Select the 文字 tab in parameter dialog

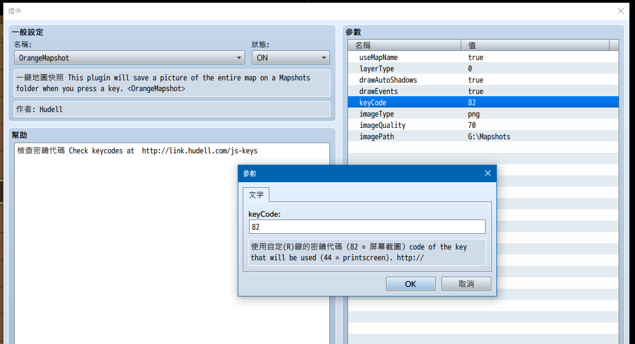tap(256, 195)
